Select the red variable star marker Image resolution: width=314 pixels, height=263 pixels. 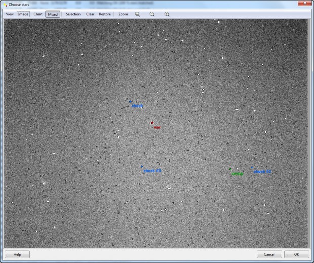tap(152, 123)
